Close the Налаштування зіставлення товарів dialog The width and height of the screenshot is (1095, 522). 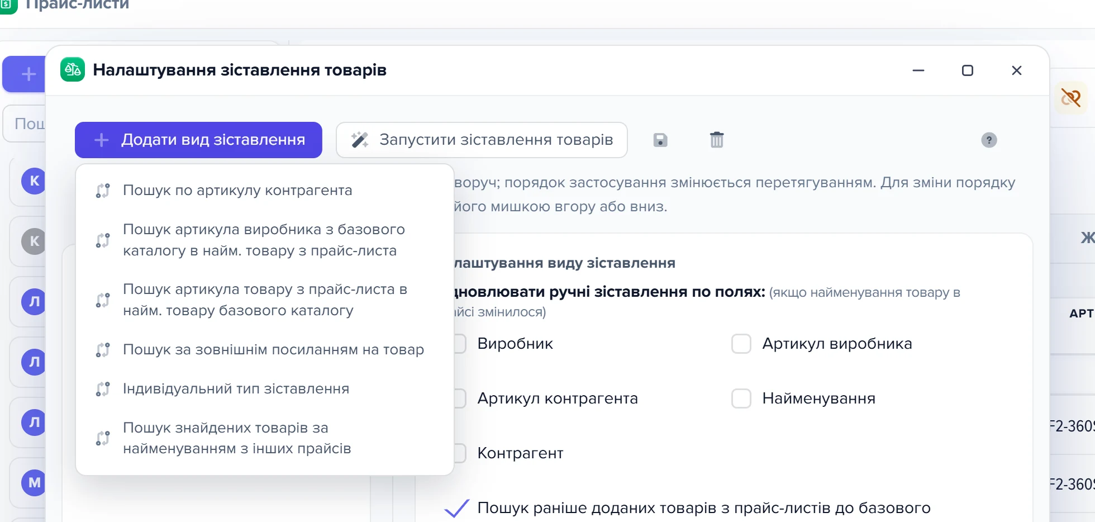[1017, 70]
